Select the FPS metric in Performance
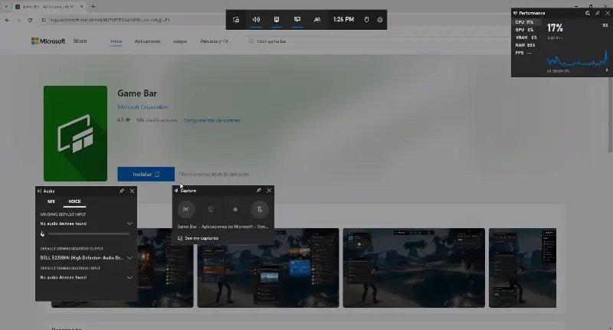The height and width of the screenshot is (330, 613). click(526, 53)
